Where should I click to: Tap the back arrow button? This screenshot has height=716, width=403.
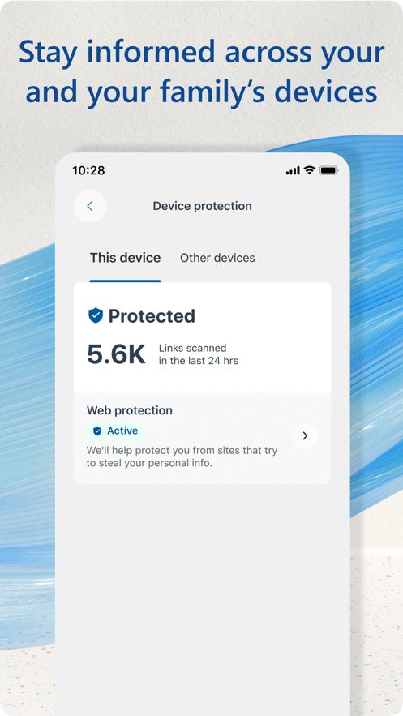tap(90, 206)
